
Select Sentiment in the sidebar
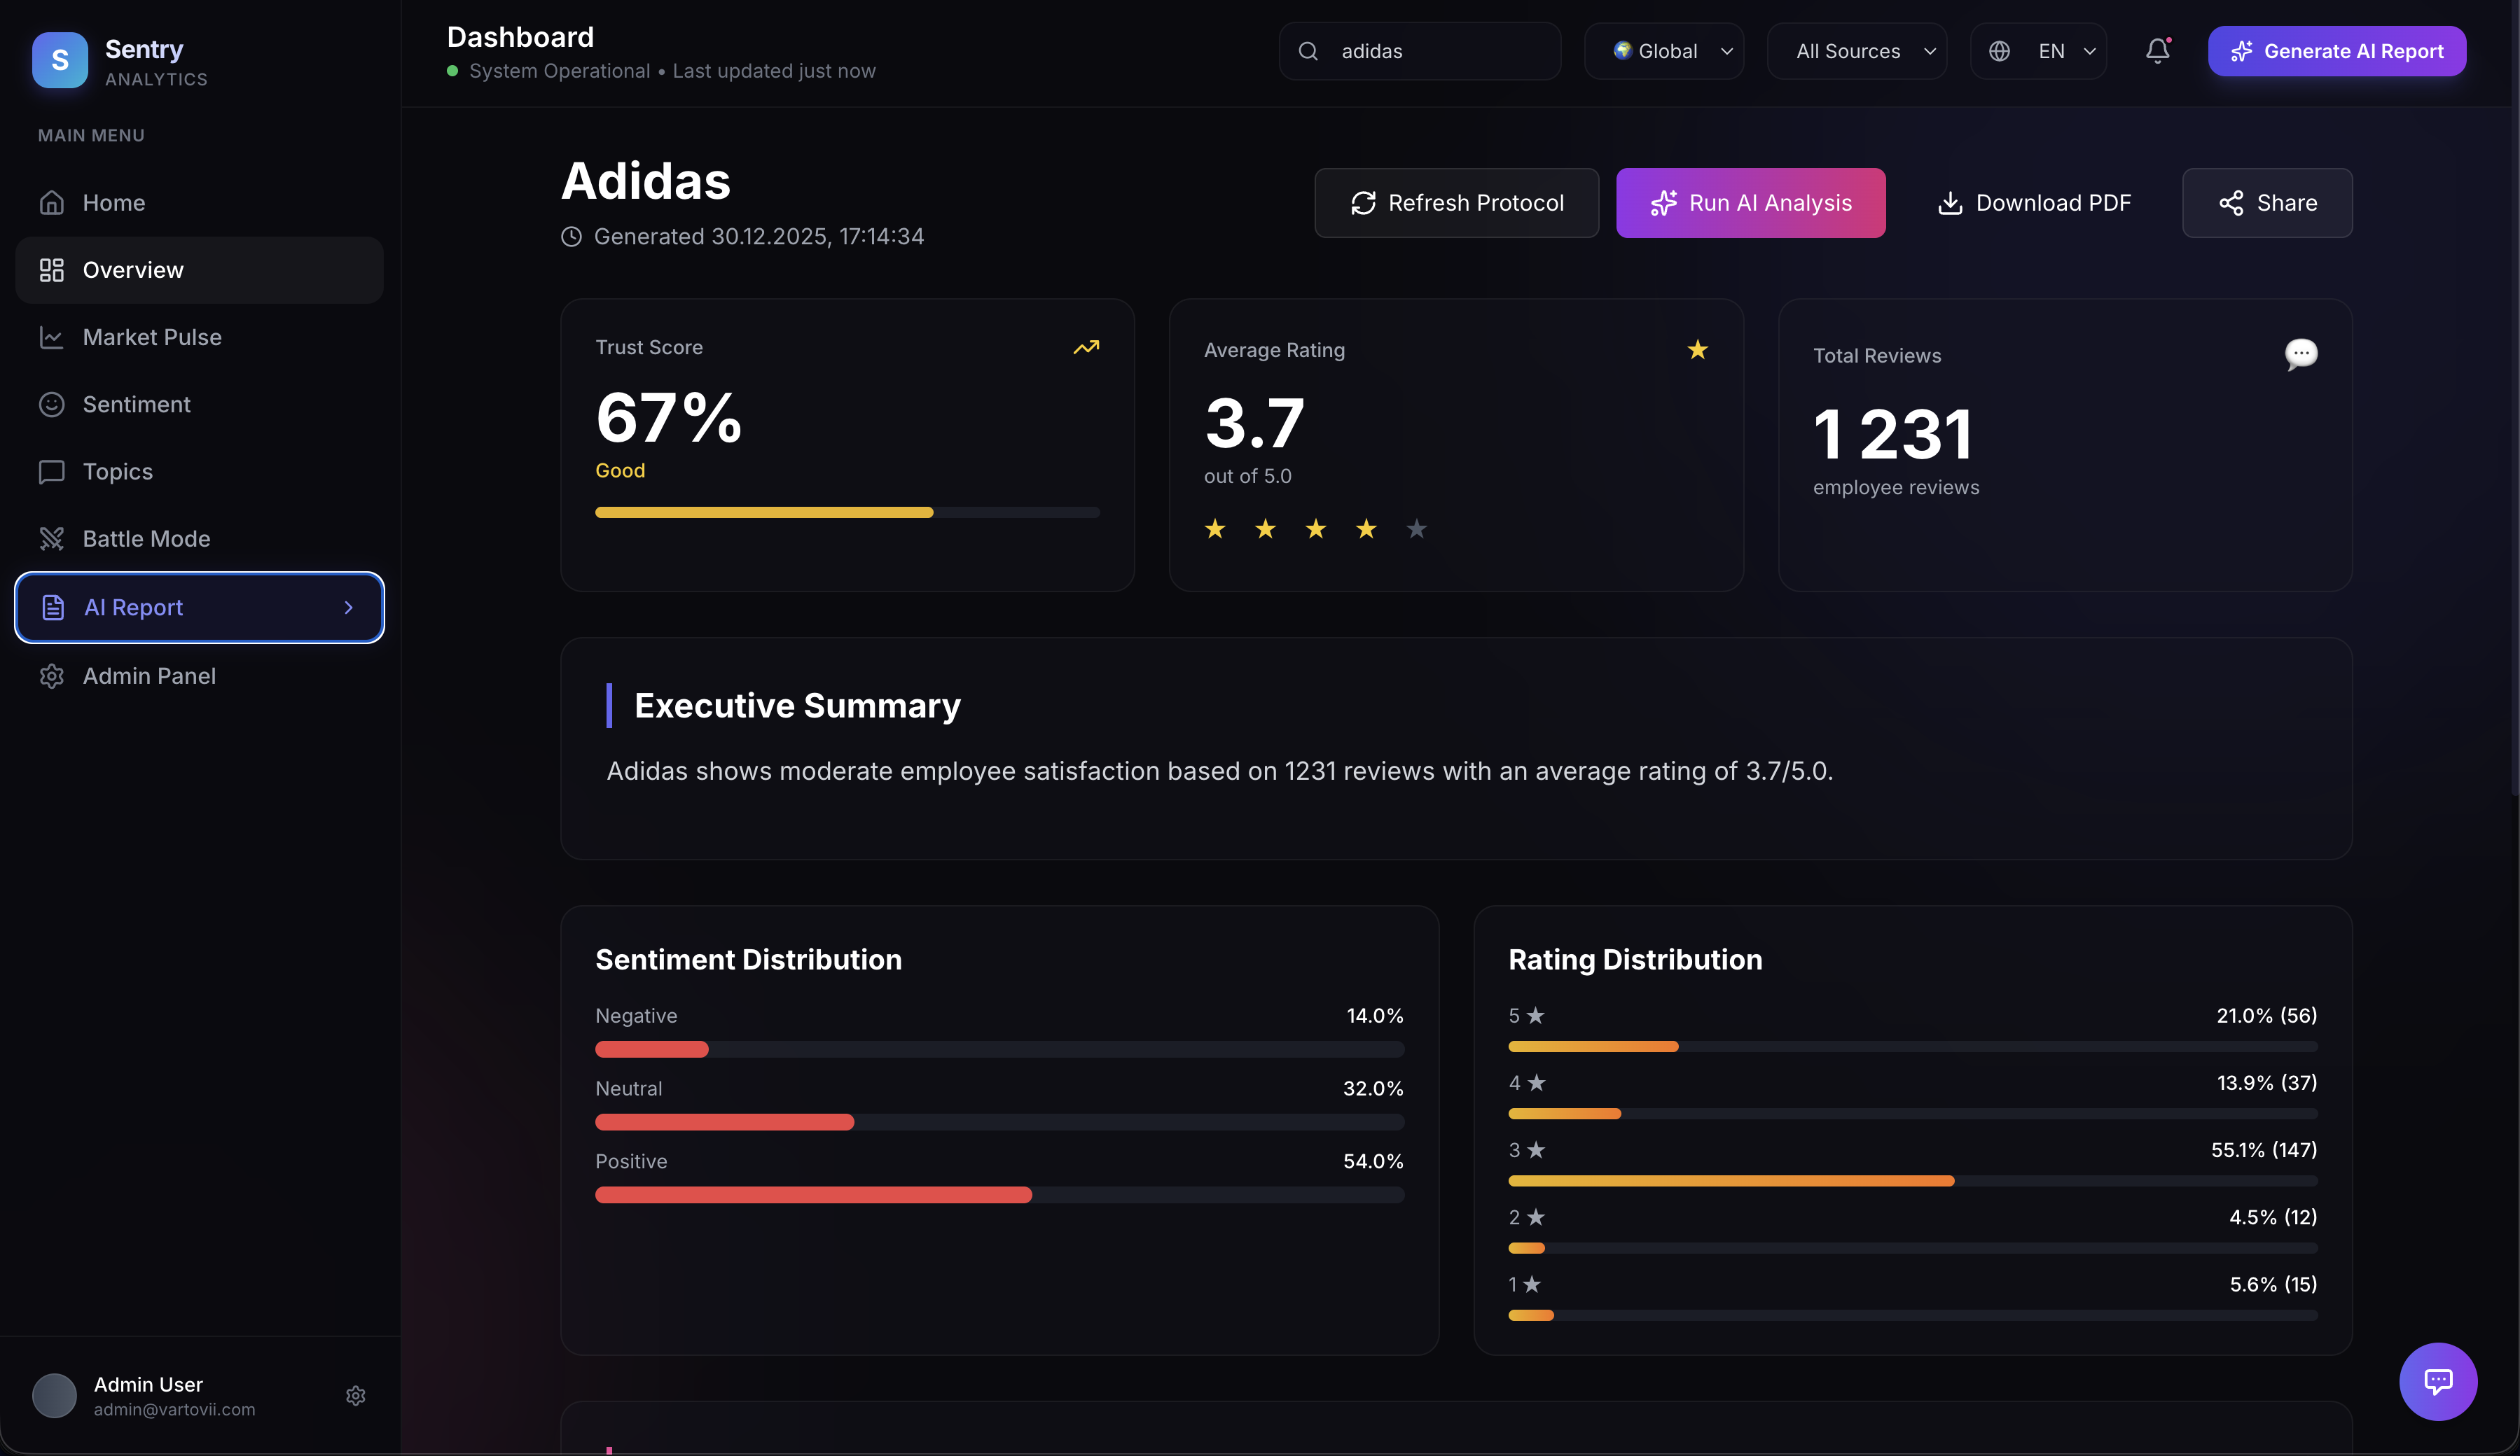click(x=136, y=405)
